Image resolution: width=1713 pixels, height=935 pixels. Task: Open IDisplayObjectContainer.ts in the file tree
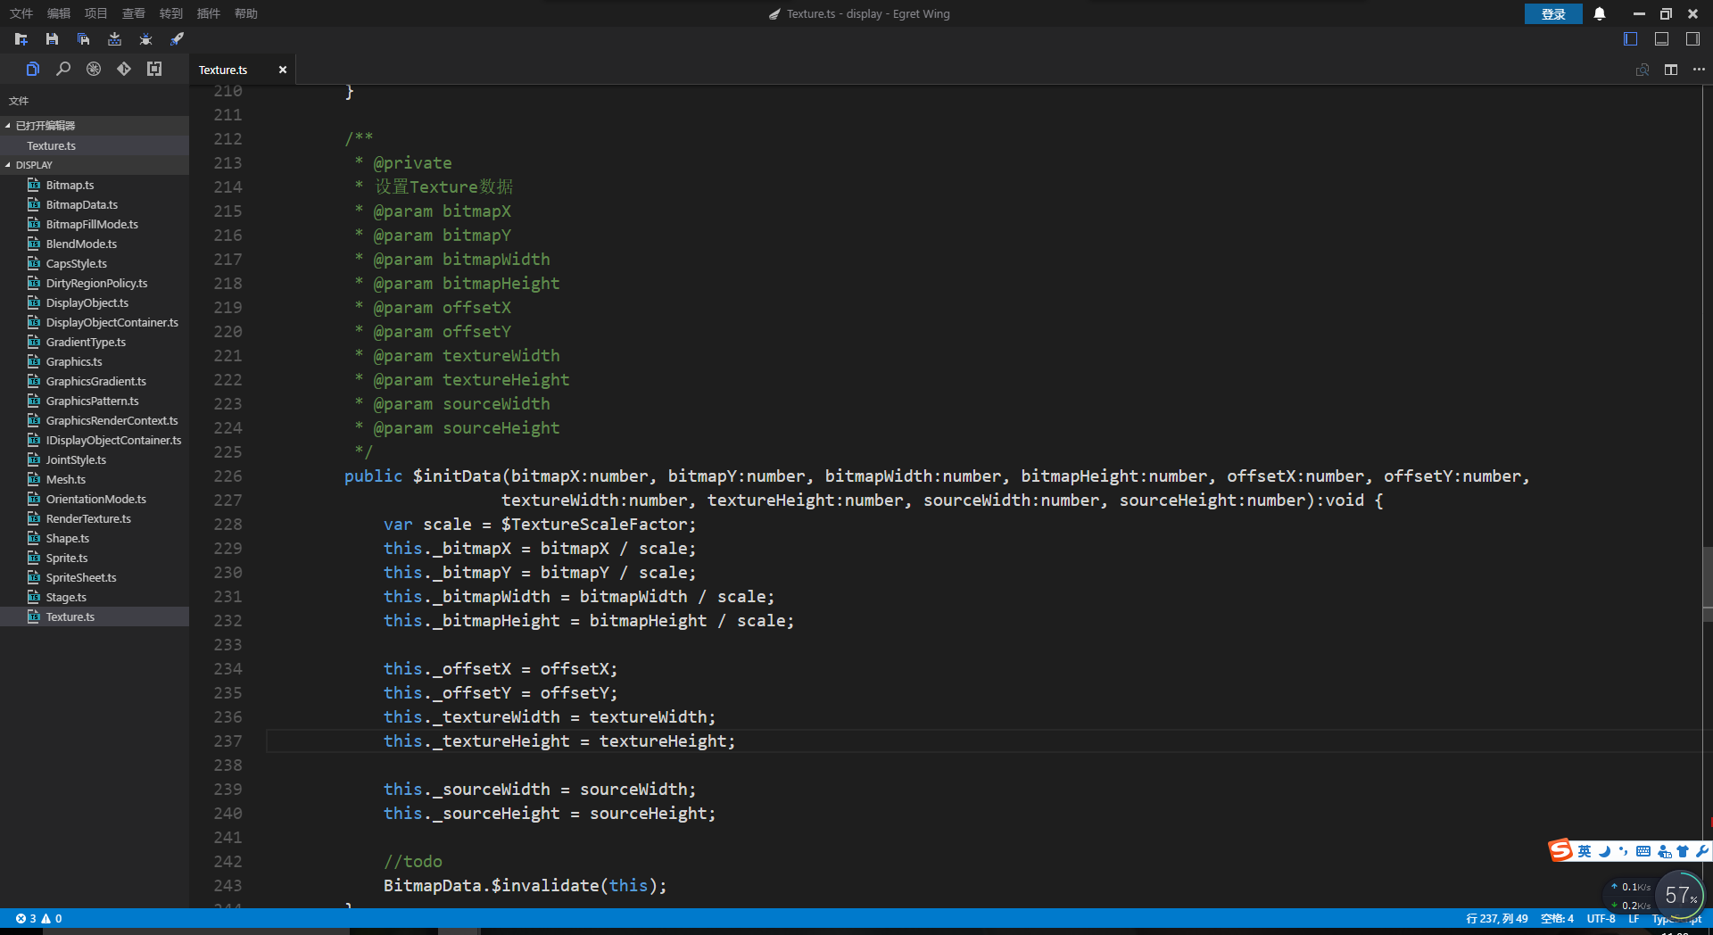(95, 440)
